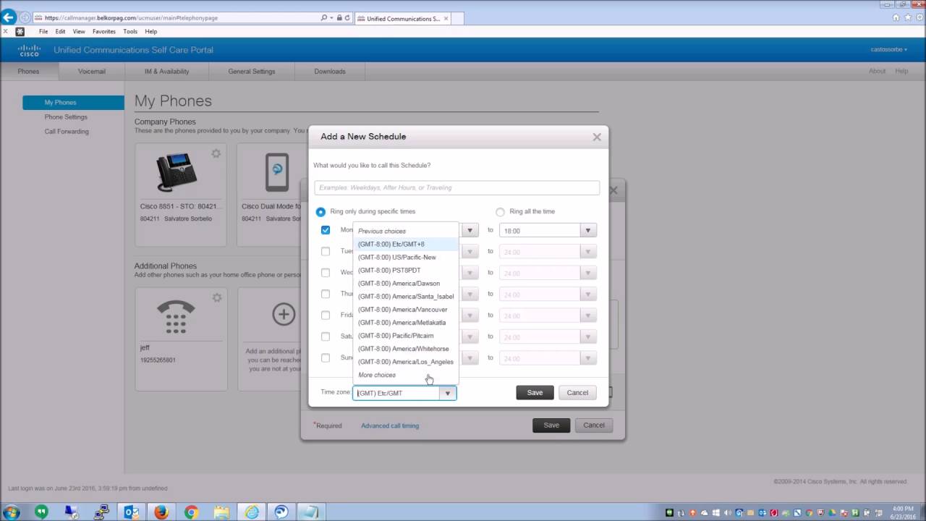Choose America/Vancouver time zone option
Viewport: 926px width, 521px height.
(x=405, y=310)
